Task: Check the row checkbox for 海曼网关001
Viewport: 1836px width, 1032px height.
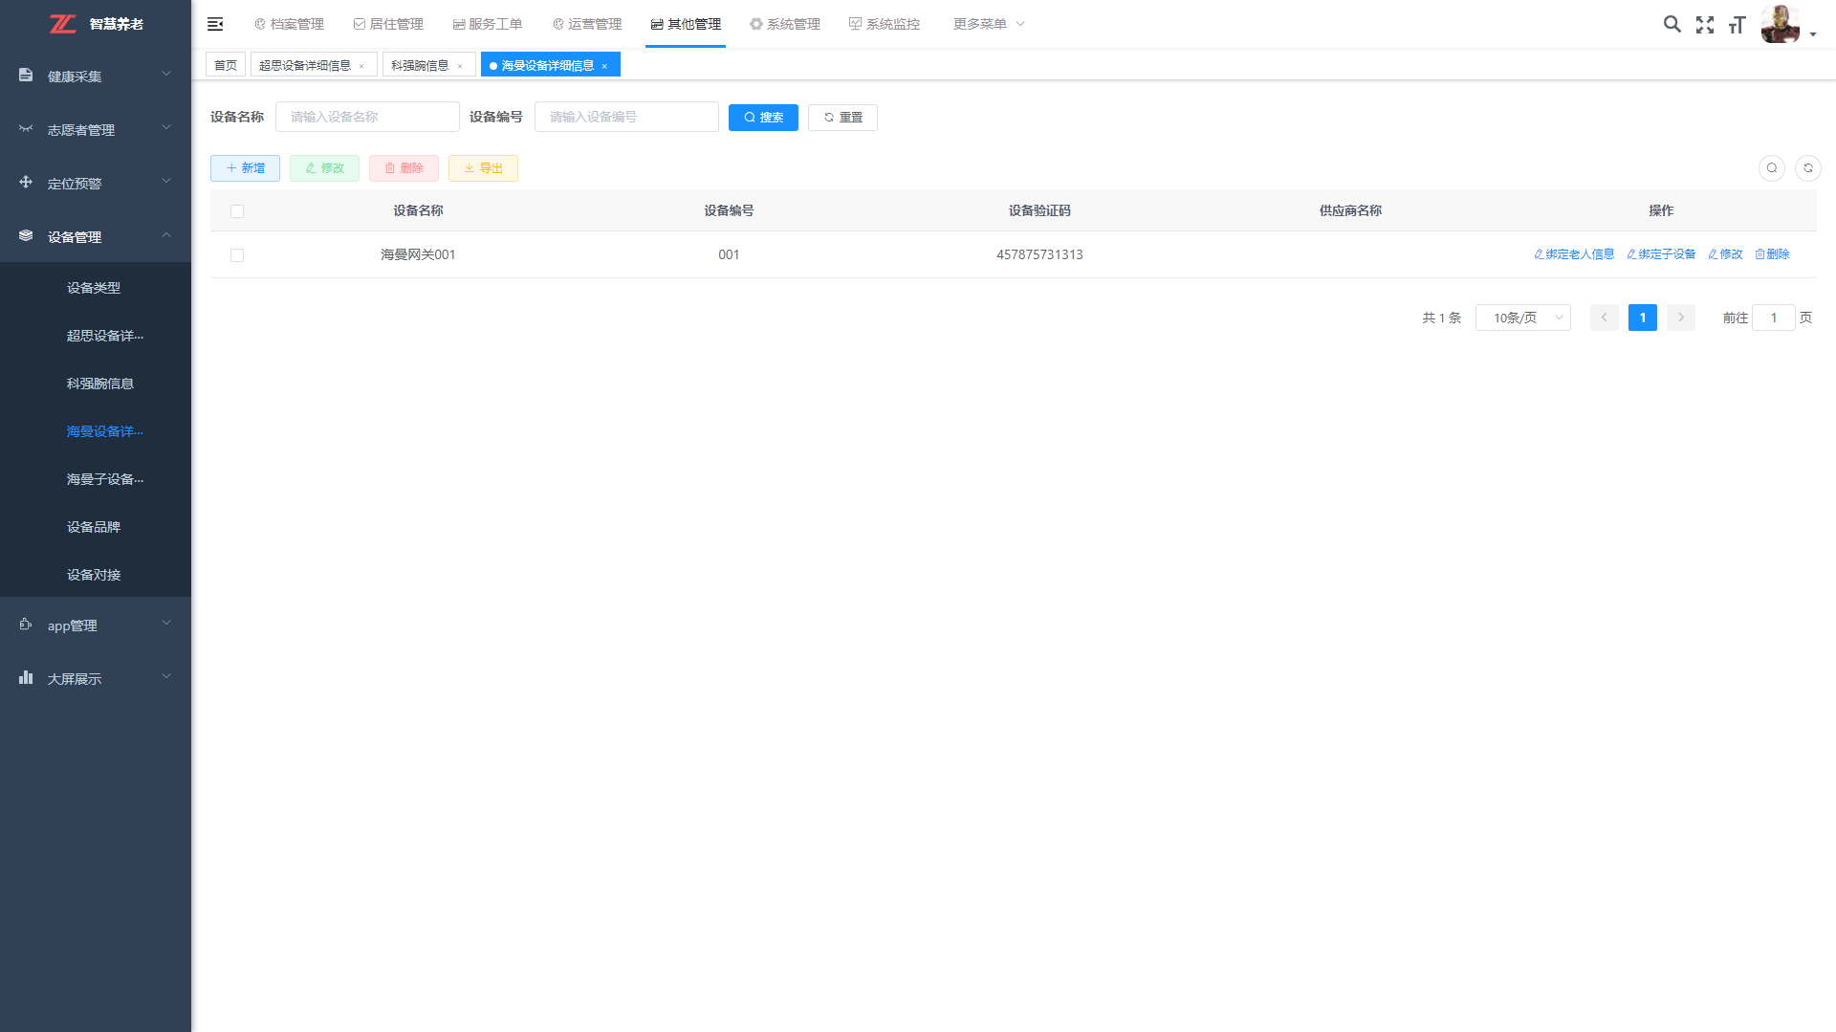Action: 237,255
